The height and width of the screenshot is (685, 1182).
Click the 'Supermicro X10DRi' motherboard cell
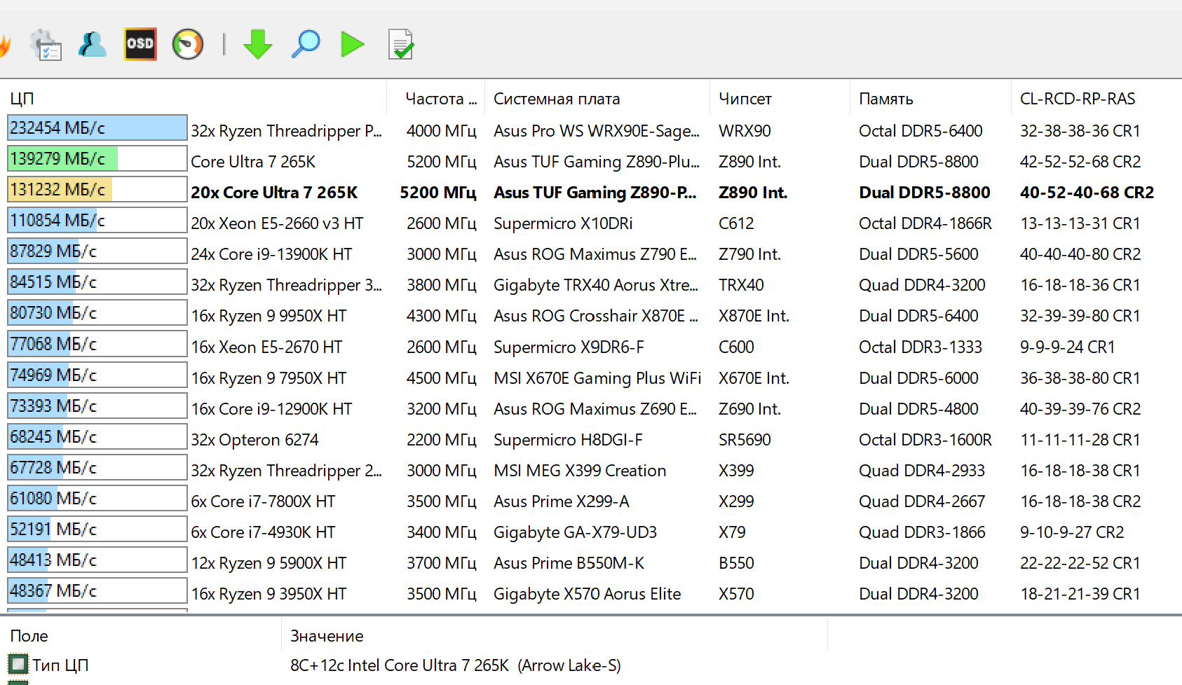[563, 223]
